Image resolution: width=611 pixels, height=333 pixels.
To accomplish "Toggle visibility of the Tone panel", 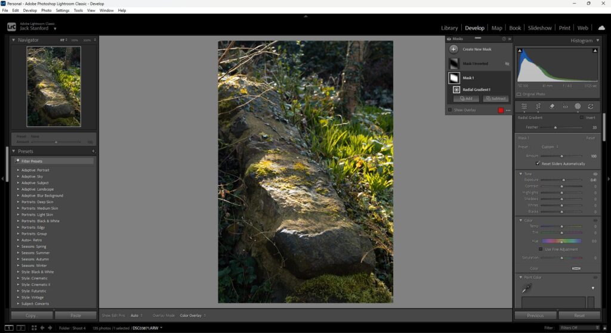I will 595,174.
